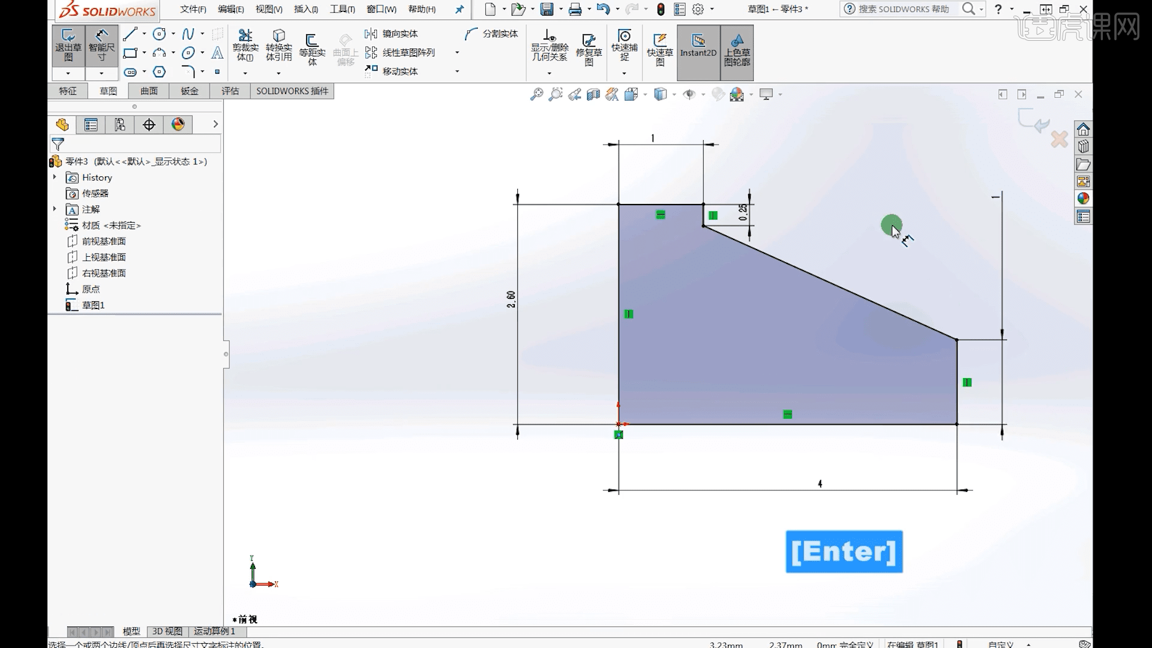Expand the History folder in tree
Image resolution: width=1152 pixels, height=648 pixels.
point(55,177)
